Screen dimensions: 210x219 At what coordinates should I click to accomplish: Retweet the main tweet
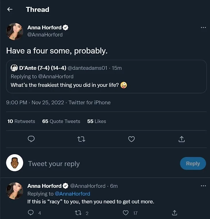tap(81, 139)
